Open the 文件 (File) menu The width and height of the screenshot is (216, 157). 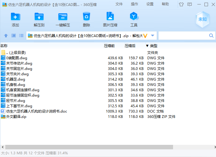[x=119, y=4]
